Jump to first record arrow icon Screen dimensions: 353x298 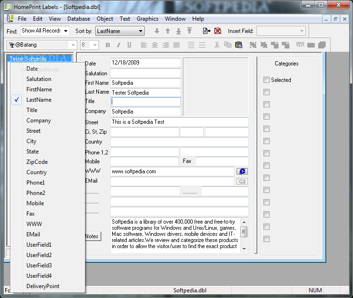(189, 31)
